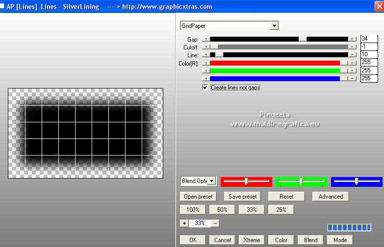Click the blue color slider left arrow
The height and width of the screenshot is (247, 384).
(206, 79)
